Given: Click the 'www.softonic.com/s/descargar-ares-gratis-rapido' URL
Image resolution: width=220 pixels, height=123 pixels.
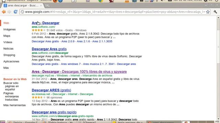Looking at the screenshot, I should click(x=63, y=116).
